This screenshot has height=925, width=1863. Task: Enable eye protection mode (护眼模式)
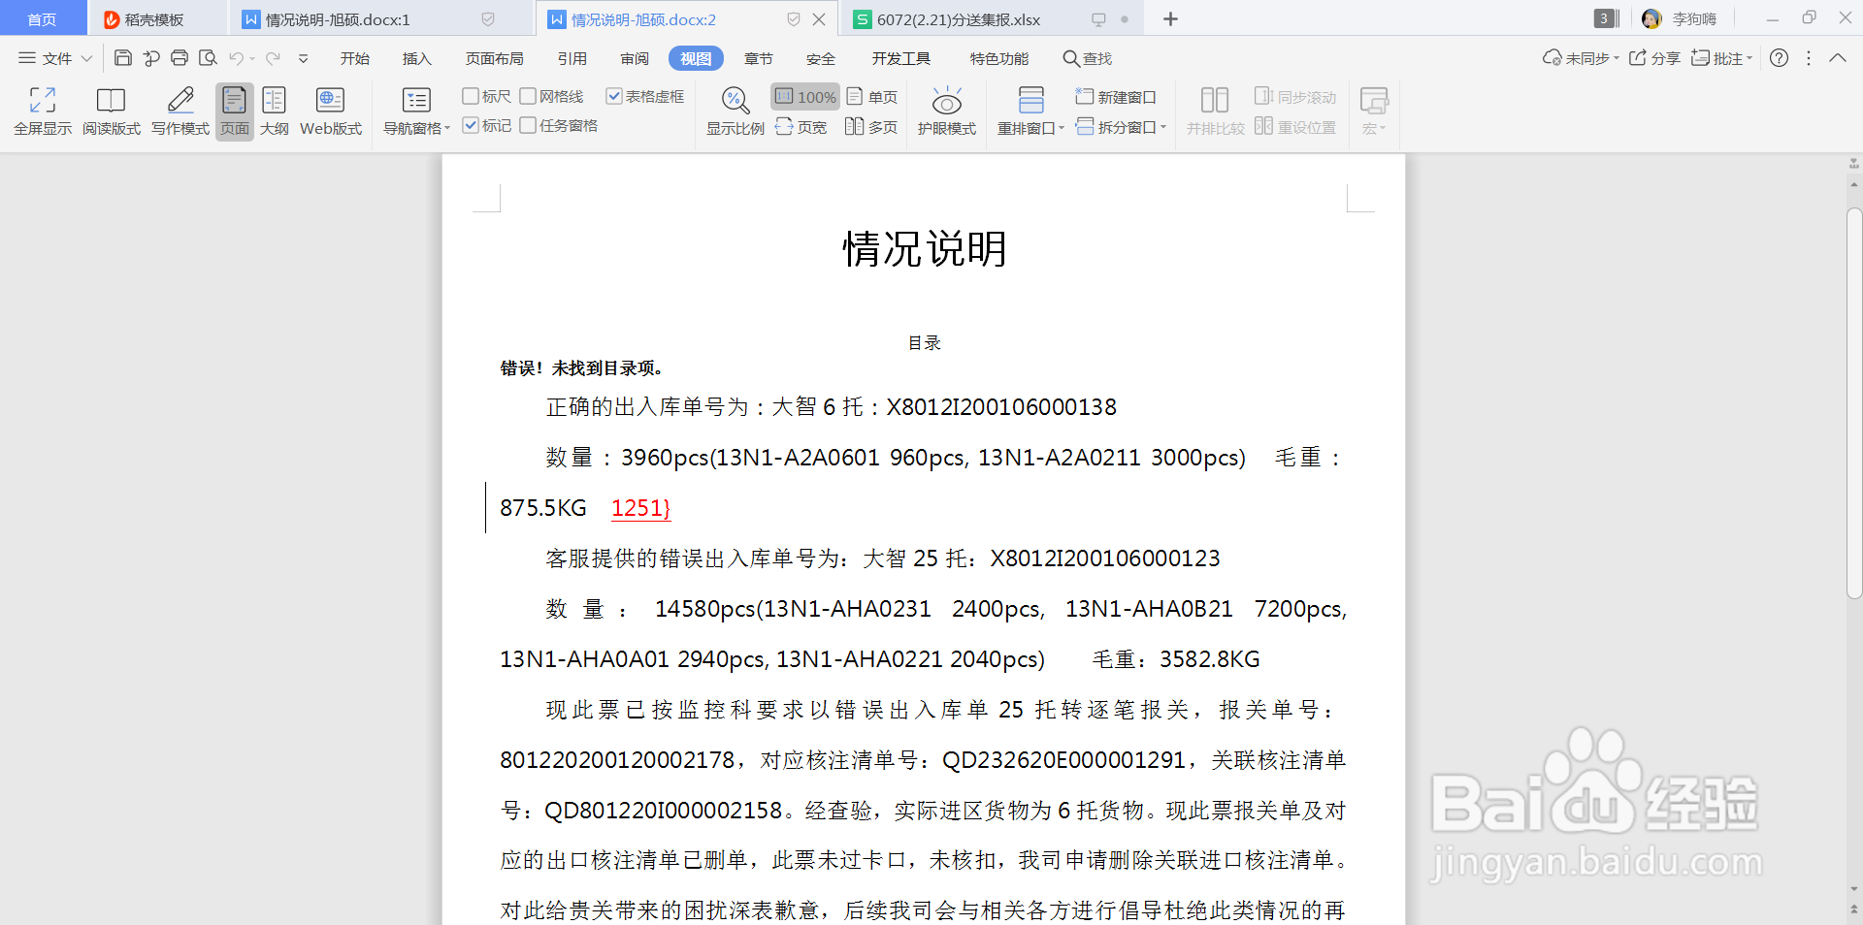[946, 110]
